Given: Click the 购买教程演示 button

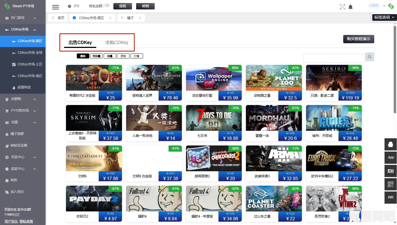Looking at the screenshot, I should click(358, 39).
